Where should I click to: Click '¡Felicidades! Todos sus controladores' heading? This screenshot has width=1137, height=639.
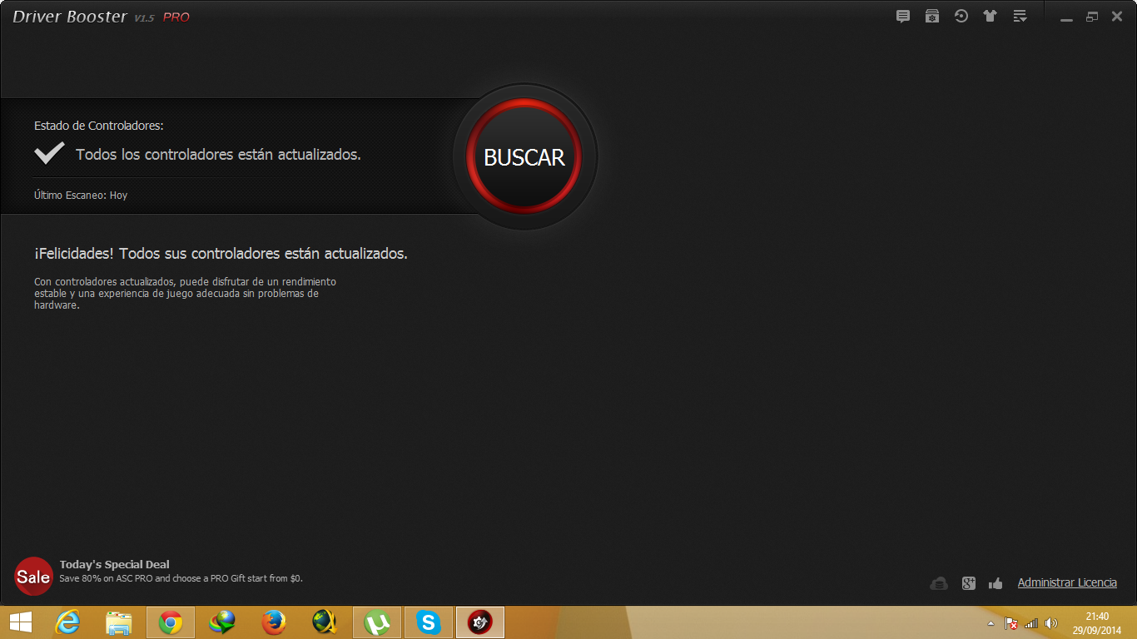click(x=221, y=254)
